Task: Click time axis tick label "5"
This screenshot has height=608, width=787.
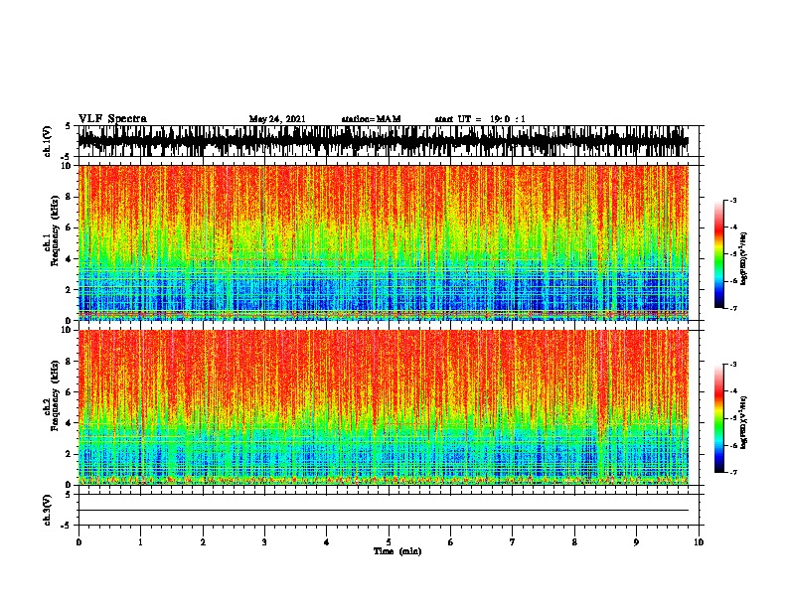Action: coord(389,542)
